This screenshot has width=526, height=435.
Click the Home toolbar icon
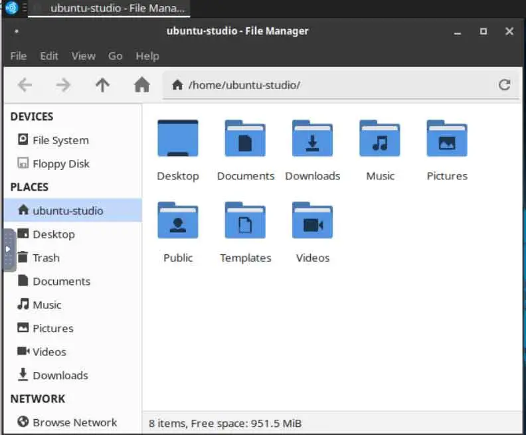point(141,84)
